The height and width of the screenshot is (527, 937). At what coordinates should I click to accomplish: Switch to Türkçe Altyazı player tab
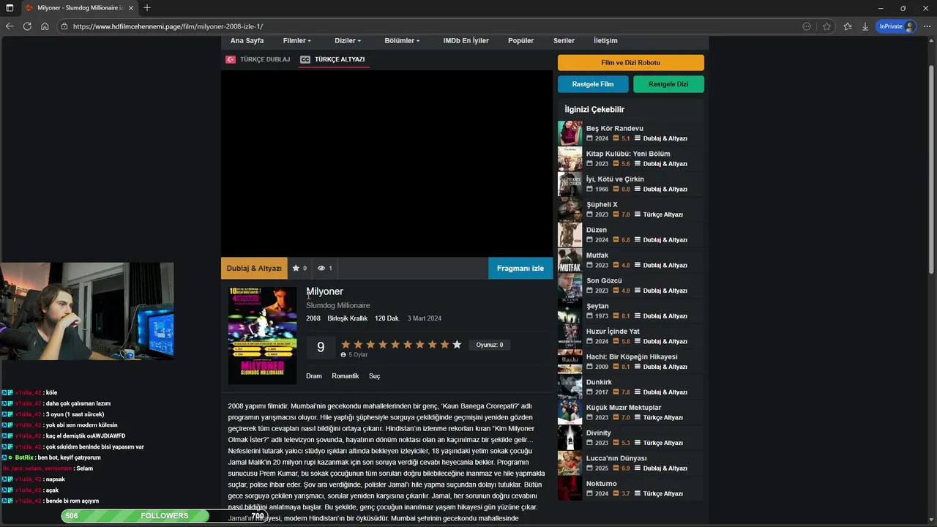click(333, 59)
